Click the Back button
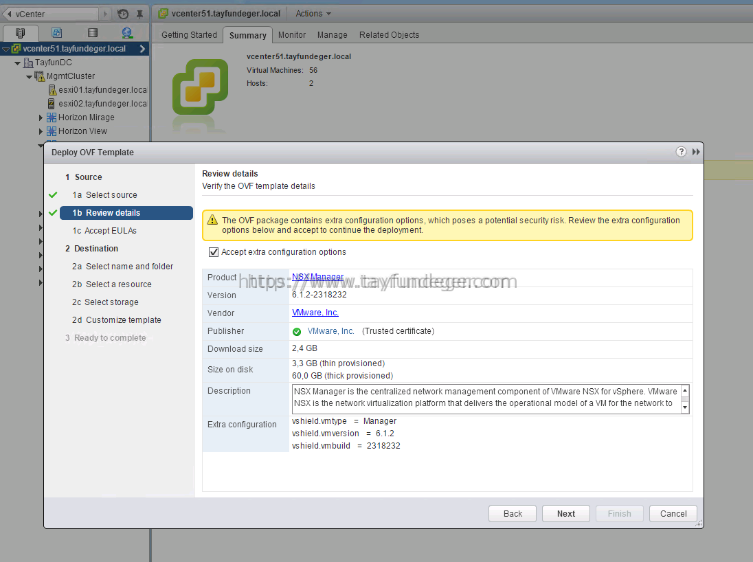 [x=513, y=513]
